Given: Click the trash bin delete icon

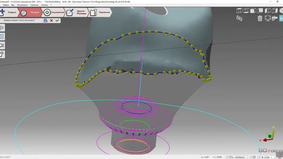Looking at the screenshot, I should point(260,18).
